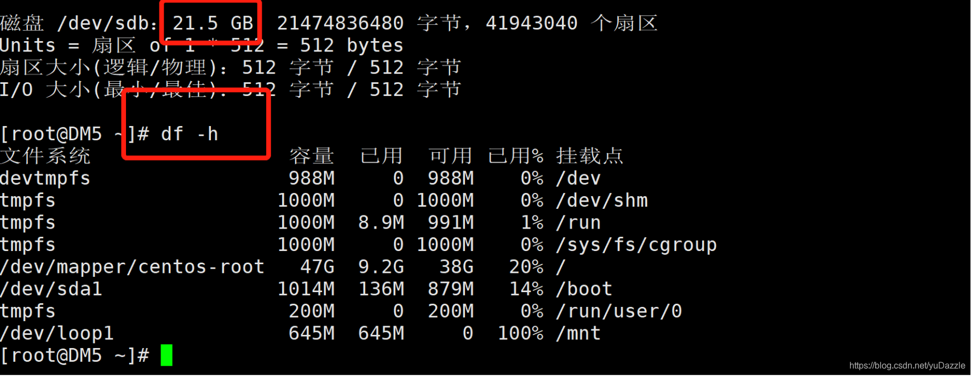Viewport: 971px width, 376px height.
Task: Click the '[root@DM5 ~]#' prompt before df
Action: pos(74,134)
